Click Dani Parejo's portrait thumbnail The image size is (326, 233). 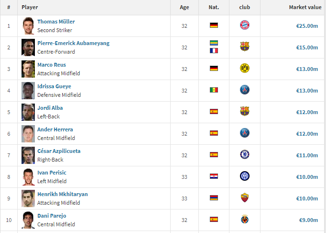coord(28,220)
